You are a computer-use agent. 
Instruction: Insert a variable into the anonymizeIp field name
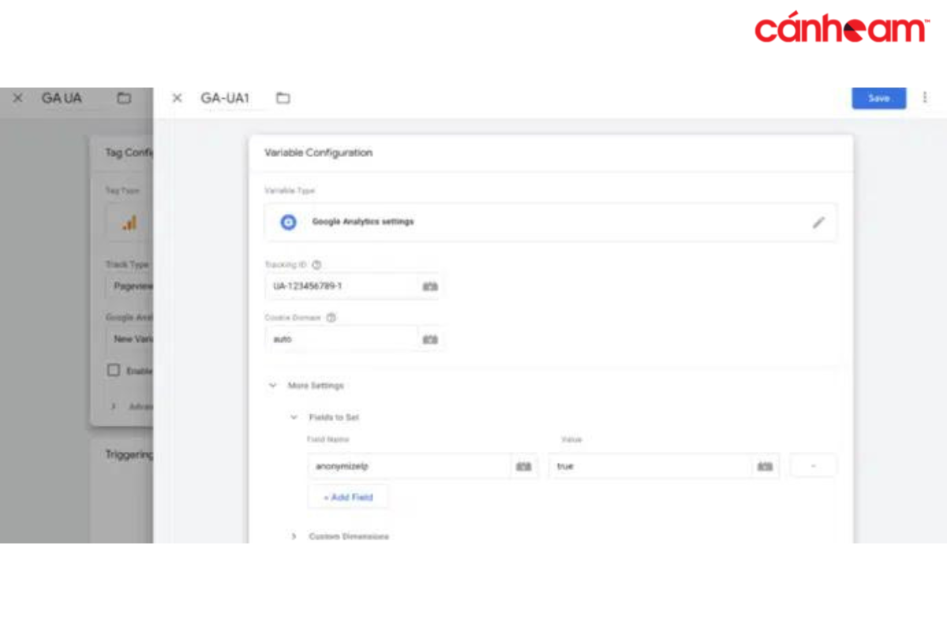[x=524, y=466]
